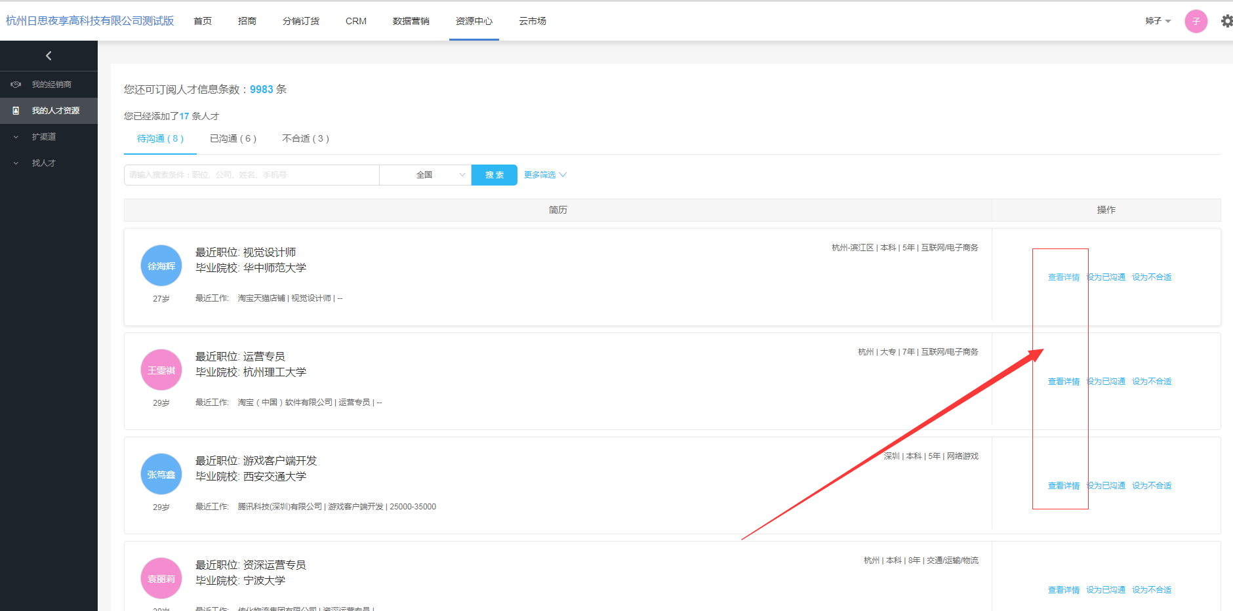Screen dimensions: 1233x611
Task: Click the blue 搜索 button
Action: pos(495,175)
